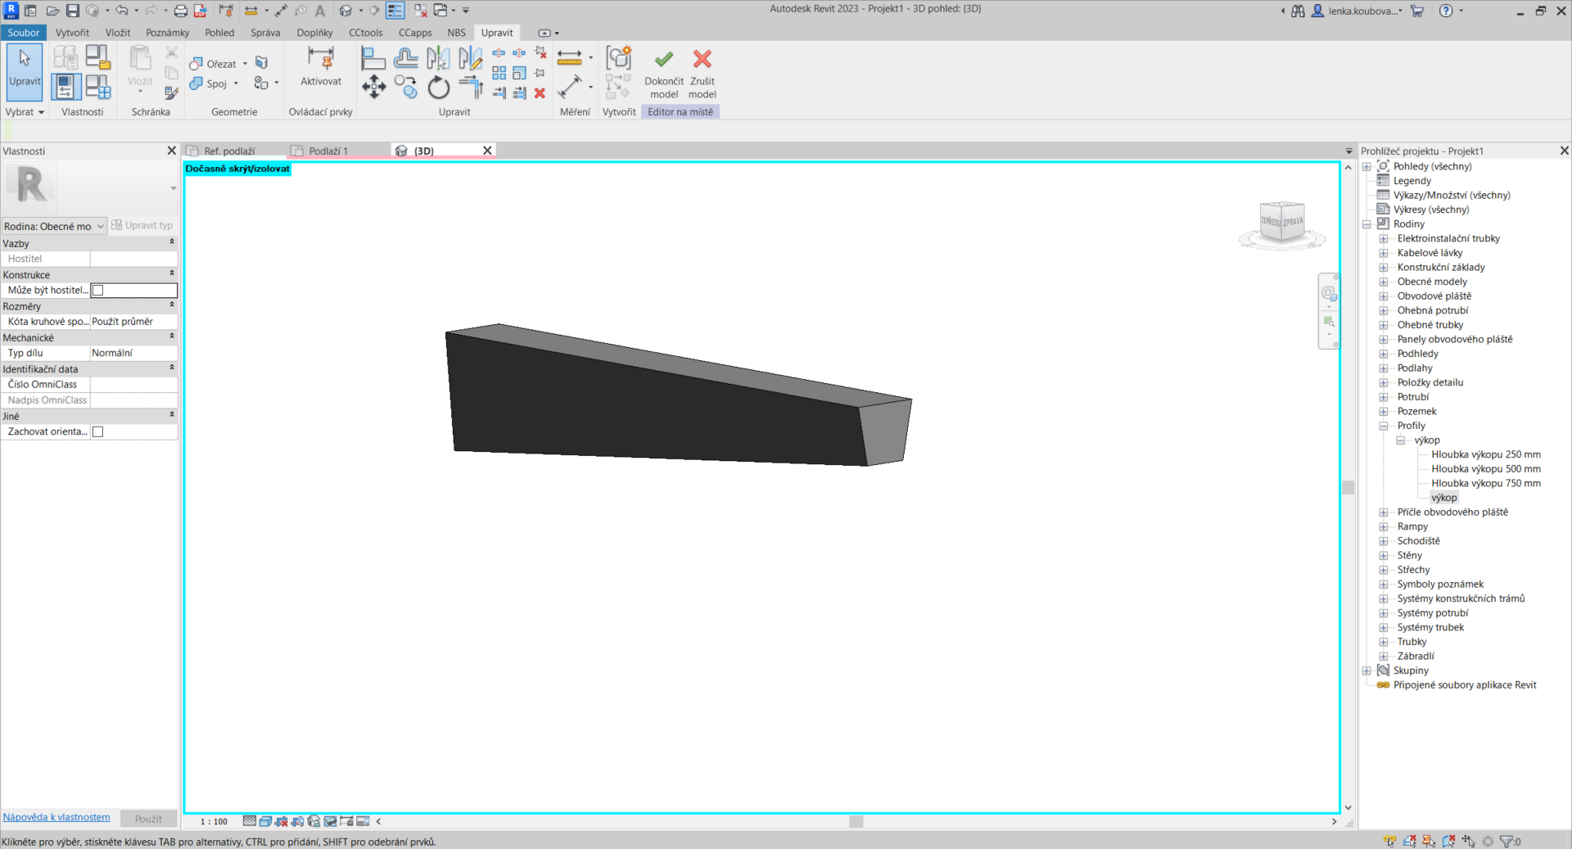The width and height of the screenshot is (1572, 849).
Task: Click the Visual Style cube icon
Action: click(x=265, y=821)
